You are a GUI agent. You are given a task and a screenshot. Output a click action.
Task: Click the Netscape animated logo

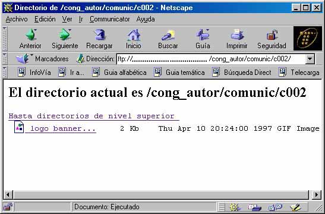click(308, 39)
